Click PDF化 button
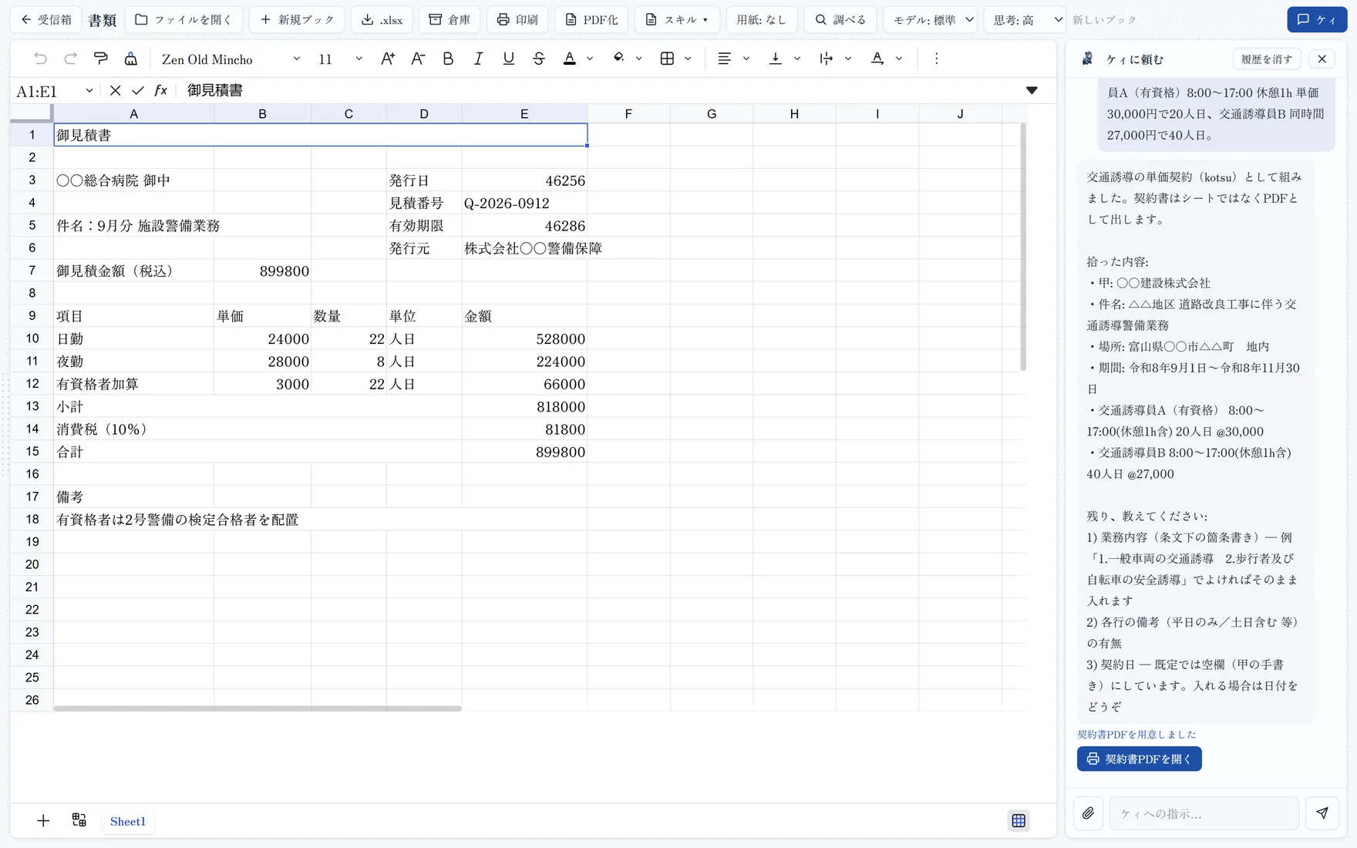The image size is (1357, 848). [591, 20]
